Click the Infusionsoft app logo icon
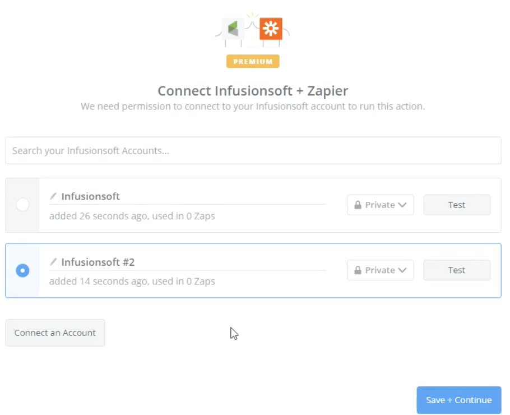The height and width of the screenshot is (415, 510). coord(233,29)
